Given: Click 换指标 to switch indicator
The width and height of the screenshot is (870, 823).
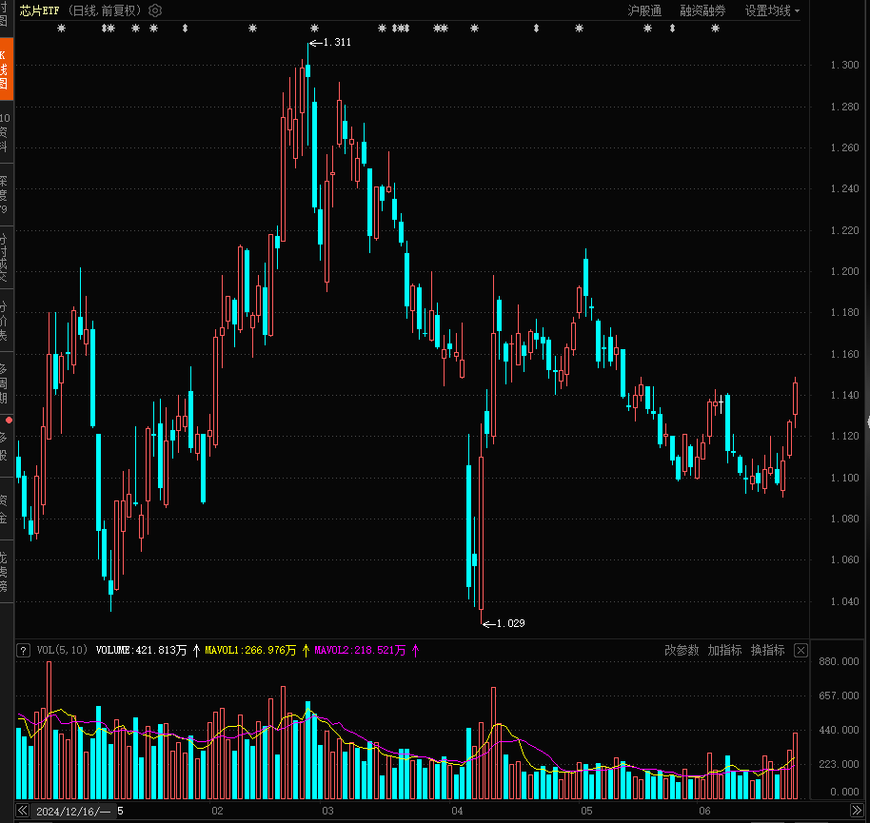Looking at the screenshot, I should [767, 650].
